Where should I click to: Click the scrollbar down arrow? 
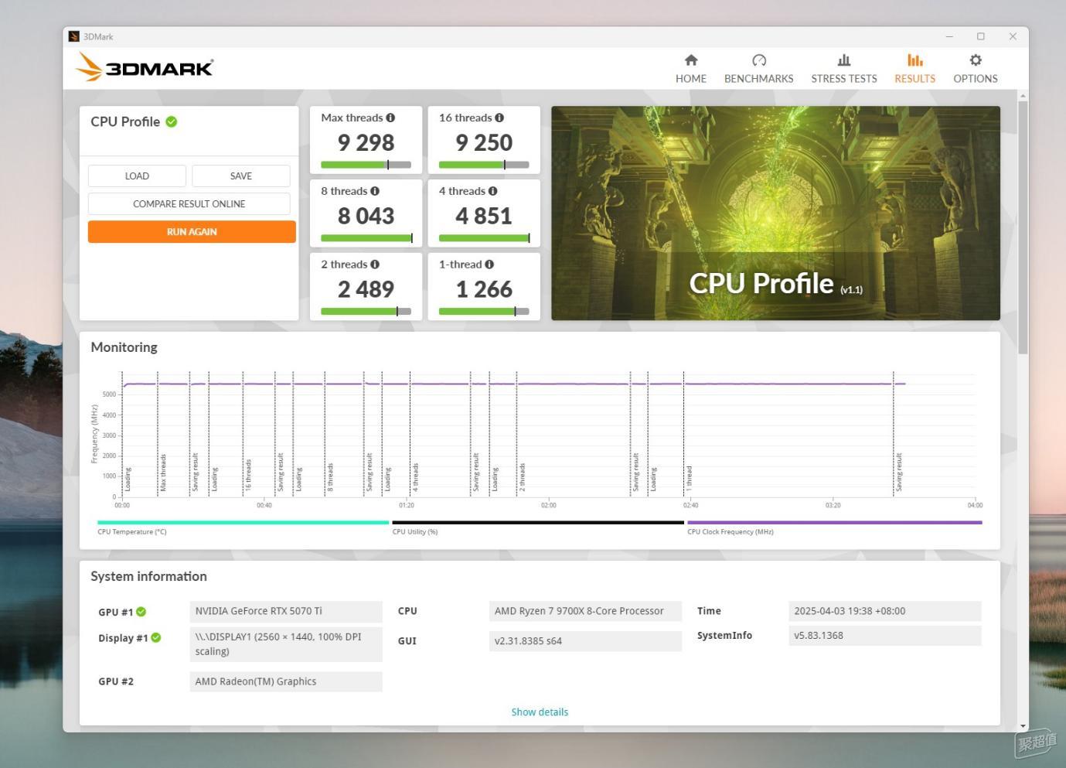pyautogui.click(x=1023, y=726)
